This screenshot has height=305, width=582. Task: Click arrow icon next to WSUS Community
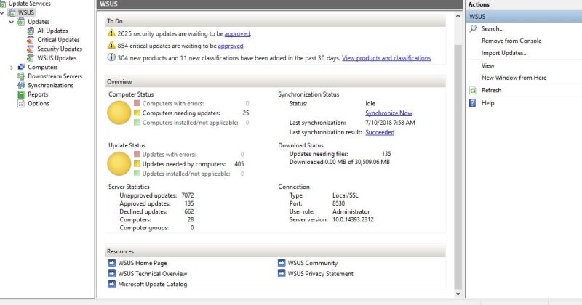282,263
